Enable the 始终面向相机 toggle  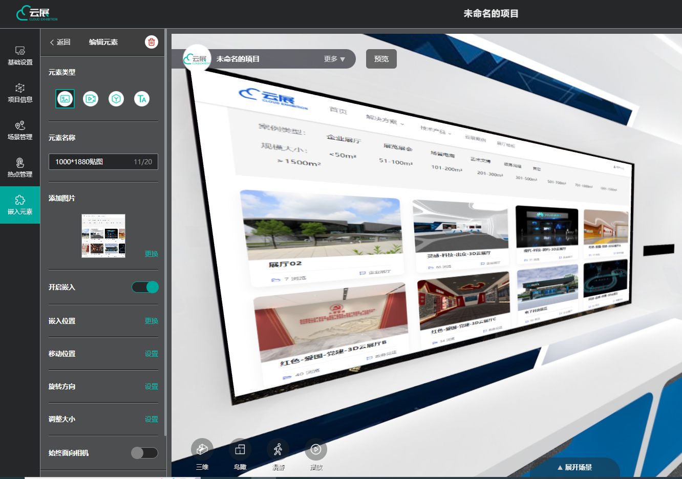pos(144,453)
